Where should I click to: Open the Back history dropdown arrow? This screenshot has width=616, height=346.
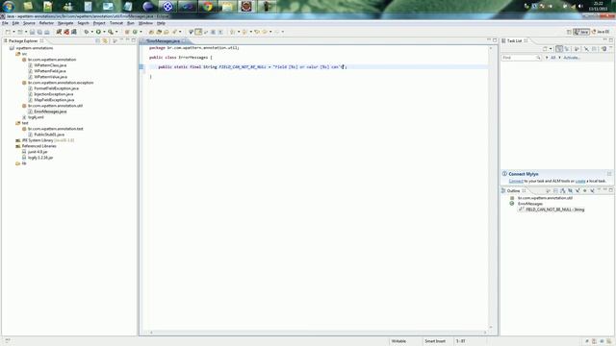click(x=270, y=32)
